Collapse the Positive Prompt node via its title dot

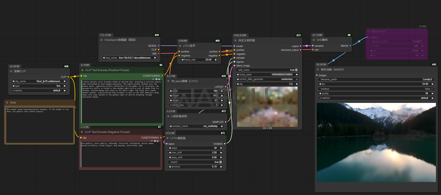coord(82,70)
